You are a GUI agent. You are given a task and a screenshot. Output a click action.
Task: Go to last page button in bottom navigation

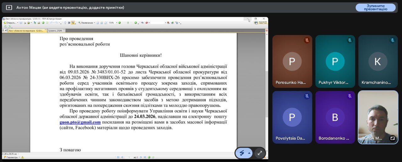click(145, 157)
